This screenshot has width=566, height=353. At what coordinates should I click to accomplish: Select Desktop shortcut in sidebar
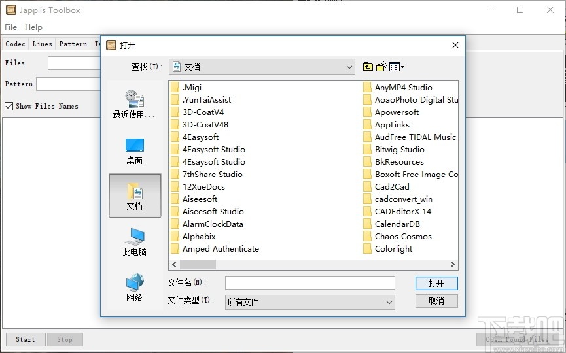[134, 152]
